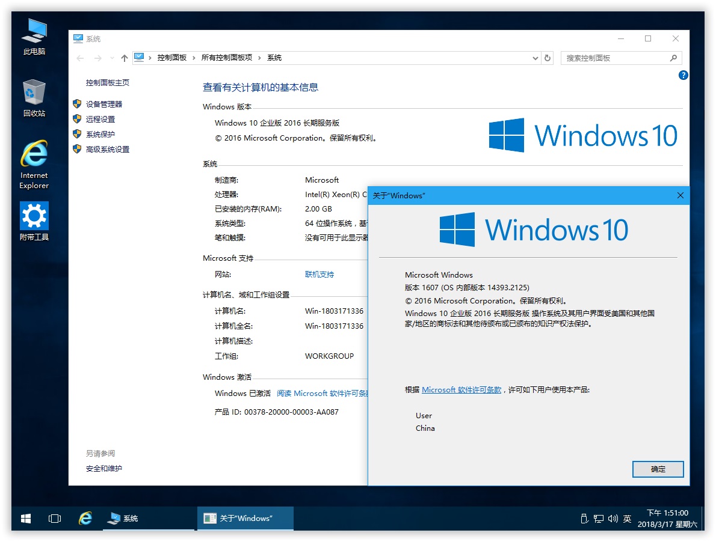This screenshot has height=542, width=716.
Task: Click the shield icon beside 设备管理器
Action: tap(77, 104)
